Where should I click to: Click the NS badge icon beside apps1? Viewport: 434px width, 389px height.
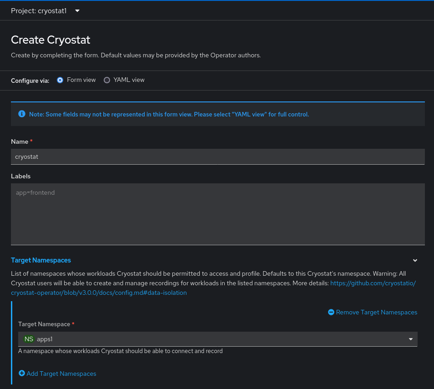29,339
